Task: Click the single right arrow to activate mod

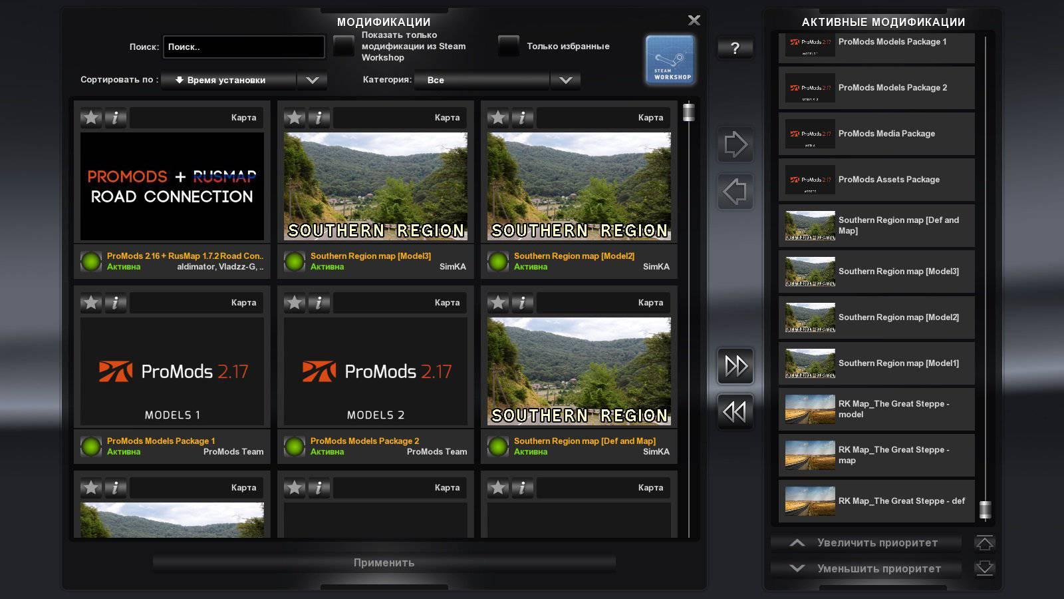Action: 735,144
